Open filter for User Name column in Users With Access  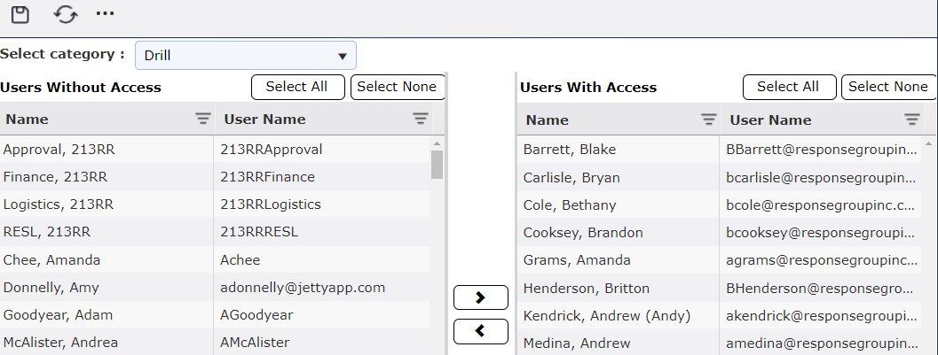(x=912, y=120)
